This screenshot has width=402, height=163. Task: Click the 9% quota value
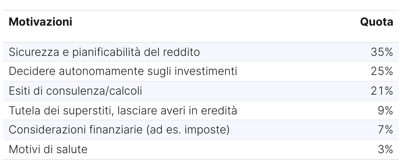click(x=386, y=111)
